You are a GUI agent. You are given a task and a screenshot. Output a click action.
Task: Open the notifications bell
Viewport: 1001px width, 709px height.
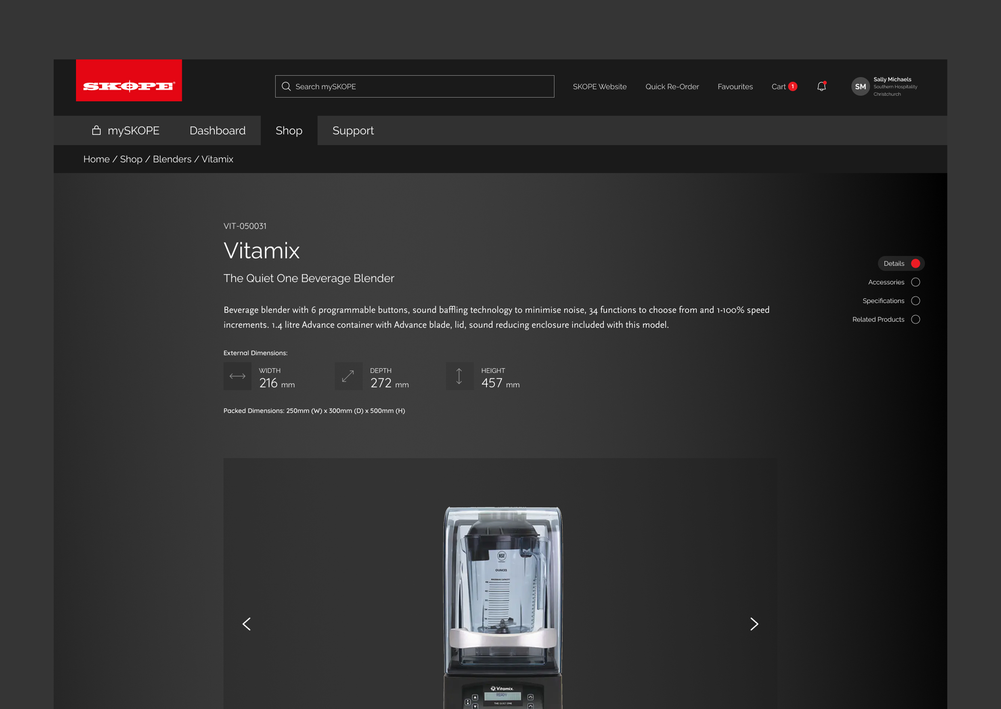(x=821, y=86)
